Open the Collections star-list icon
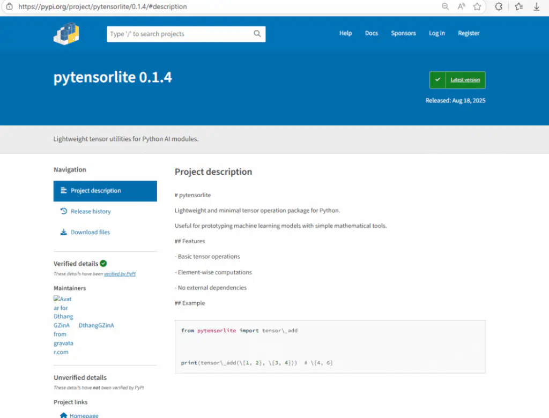This screenshot has height=418, width=549. pos(518,7)
